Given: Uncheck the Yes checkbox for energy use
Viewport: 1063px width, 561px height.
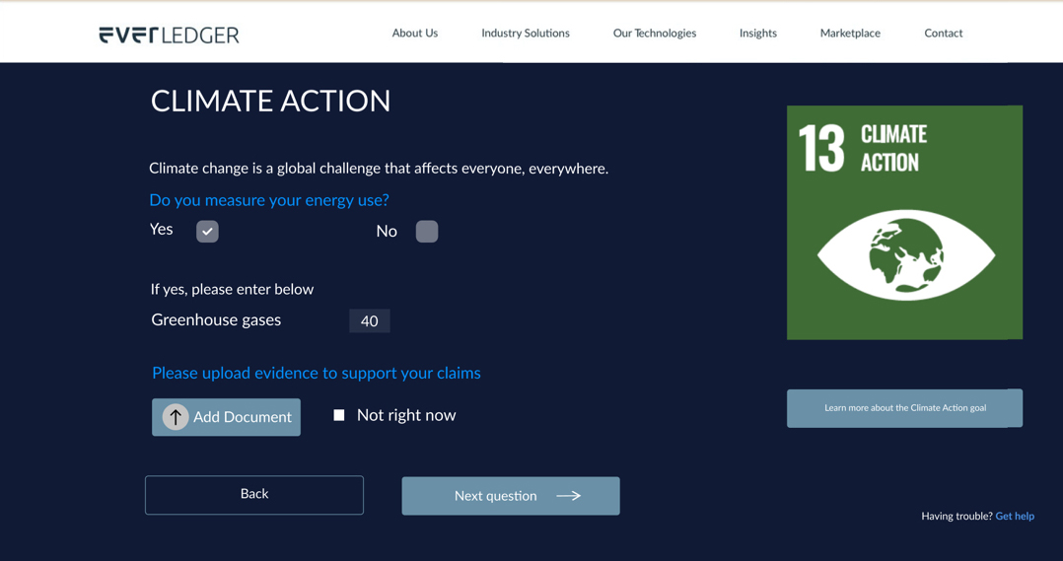Looking at the screenshot, I should coord(207,231).
